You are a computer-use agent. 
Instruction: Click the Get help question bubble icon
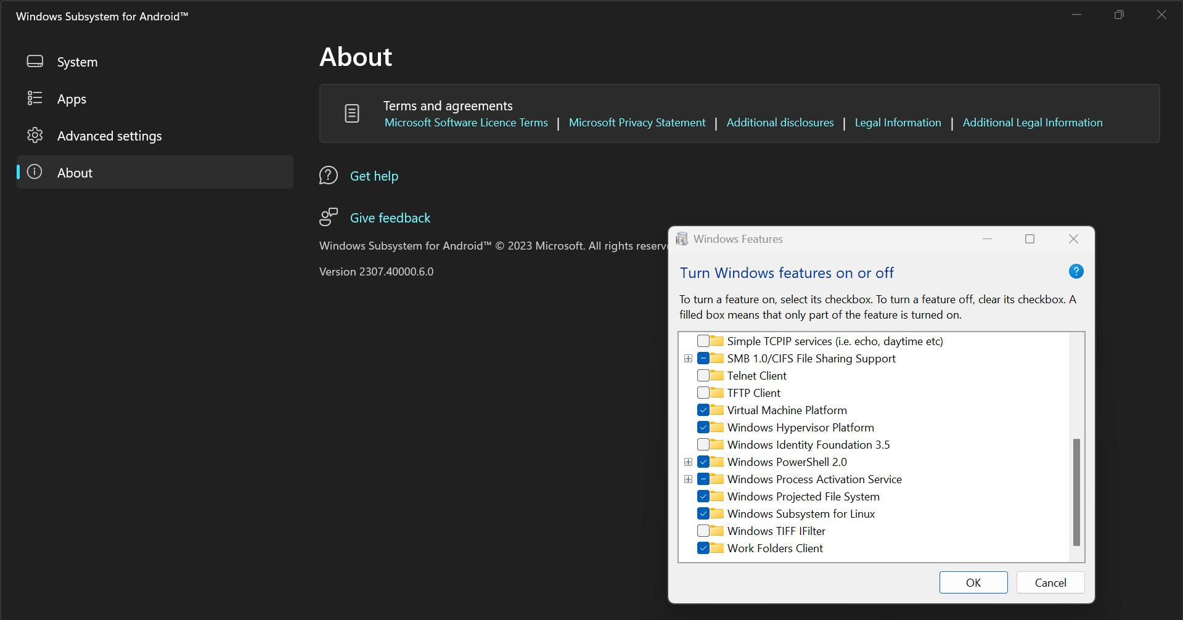pos(329,176)
